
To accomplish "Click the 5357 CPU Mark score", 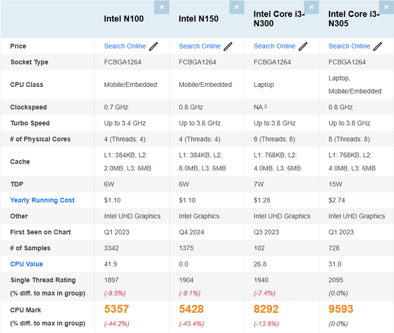I will click(x=117, y=310).
